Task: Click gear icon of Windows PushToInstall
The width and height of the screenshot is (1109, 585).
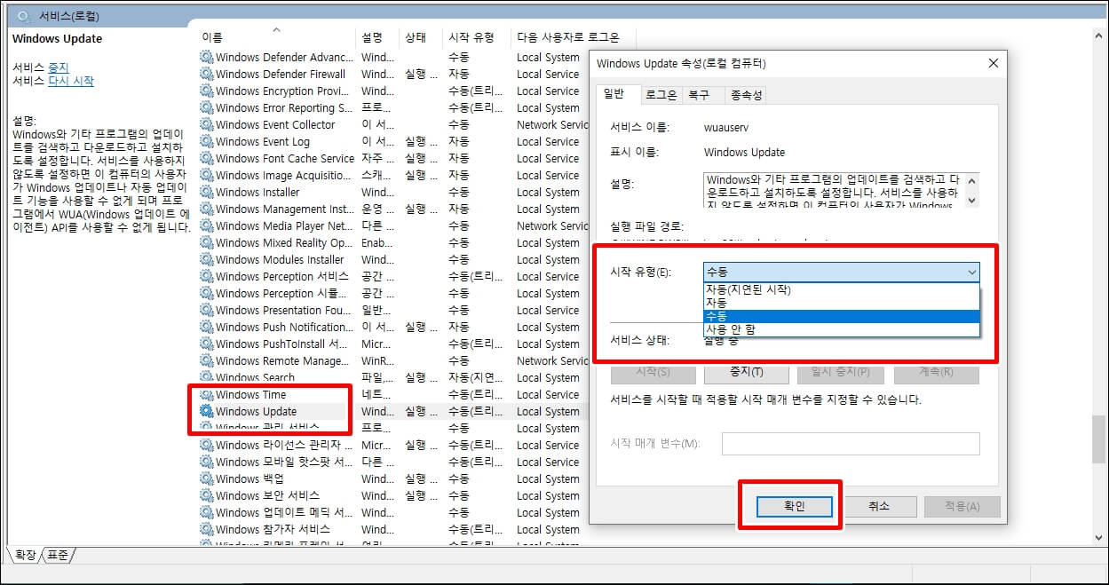Action: 207,344
